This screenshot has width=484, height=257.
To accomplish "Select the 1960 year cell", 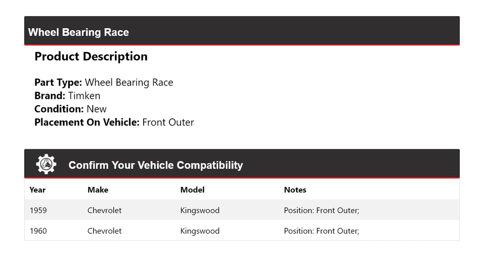I will tap(38, 231).
